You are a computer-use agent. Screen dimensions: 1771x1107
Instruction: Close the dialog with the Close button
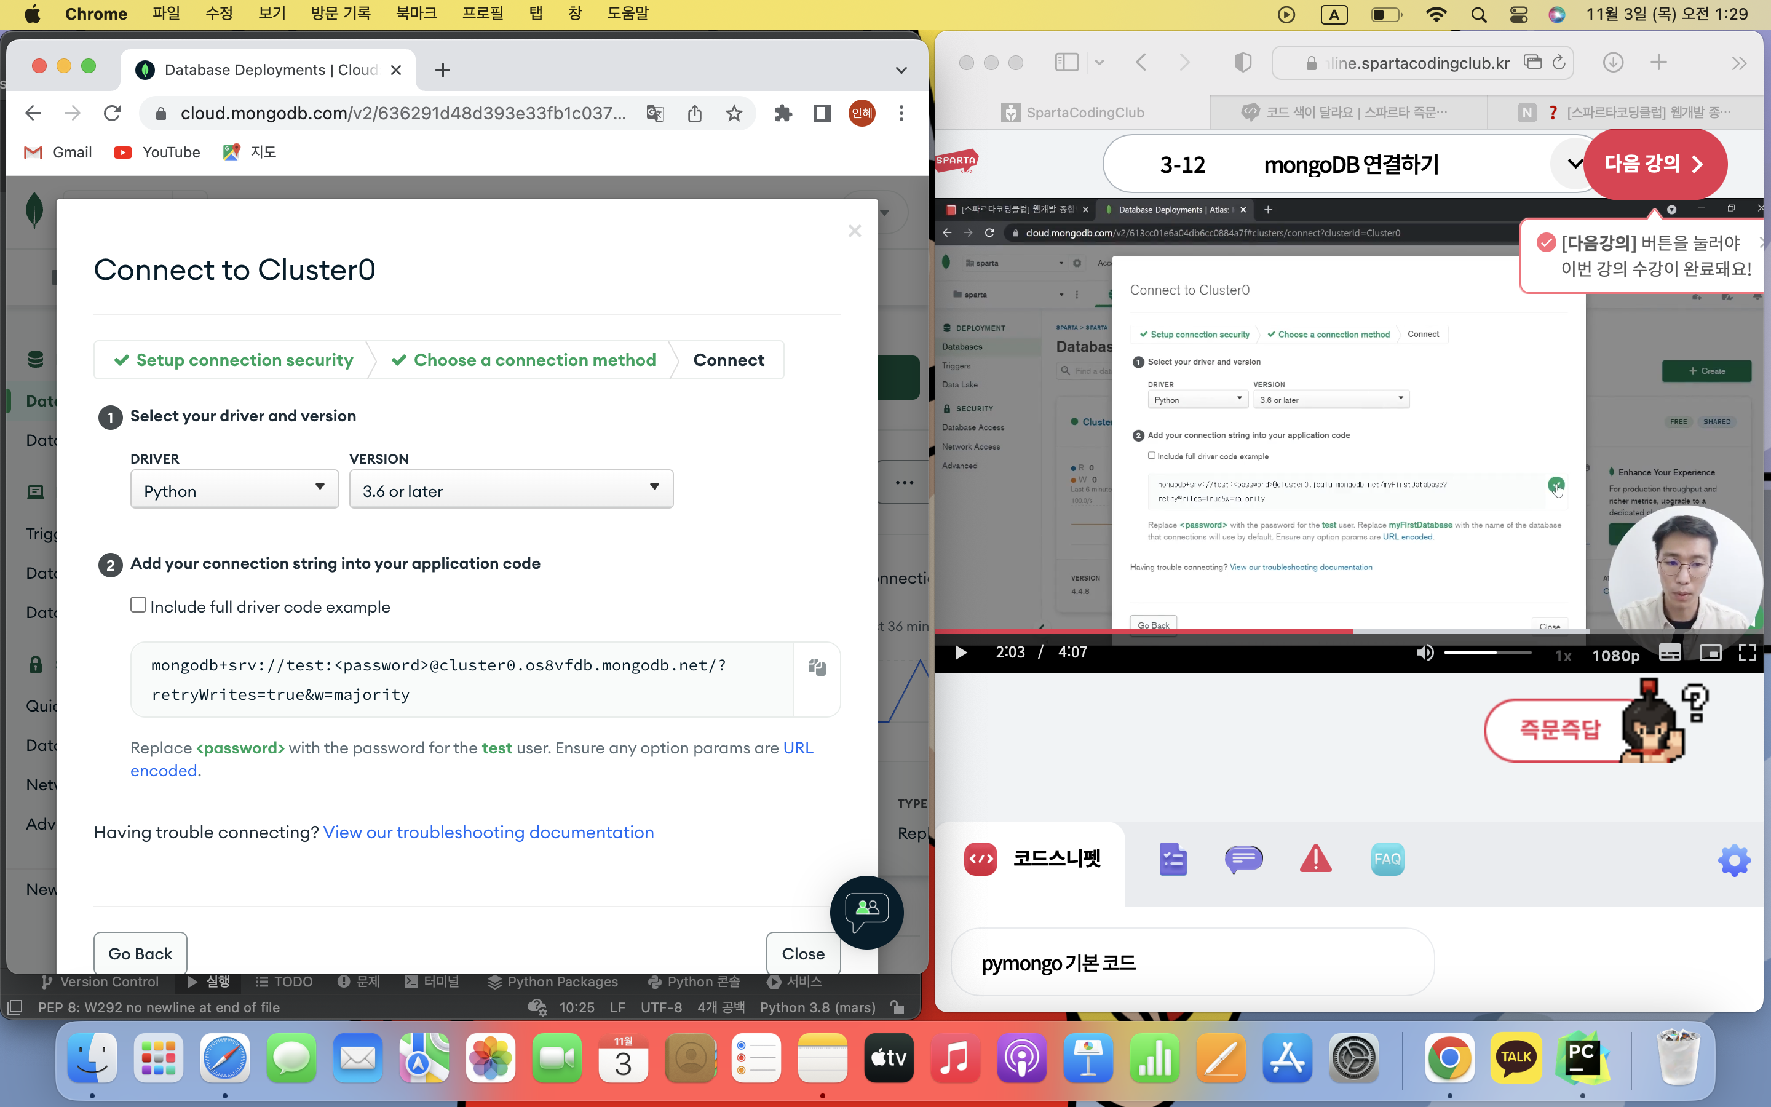click(803, 953)
